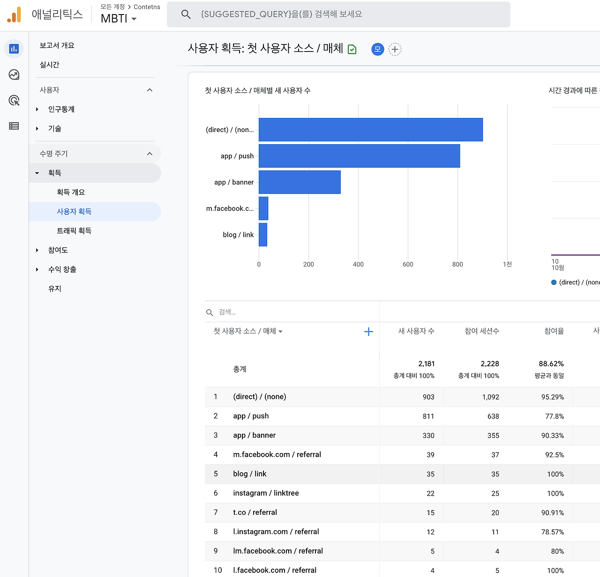600x577 pixels.
Task: Click the app / push chart bar
Action: [360, 156]
